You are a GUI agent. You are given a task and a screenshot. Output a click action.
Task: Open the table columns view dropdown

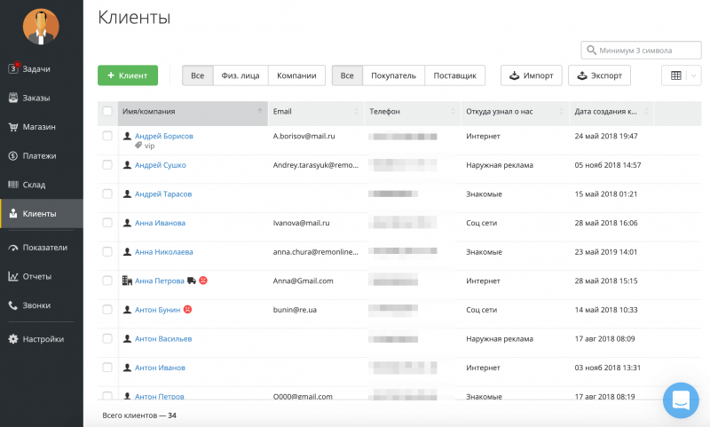coord(682,75)
